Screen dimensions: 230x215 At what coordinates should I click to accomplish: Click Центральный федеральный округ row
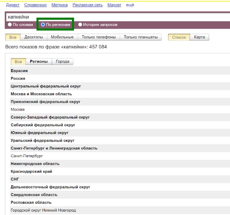120,86
